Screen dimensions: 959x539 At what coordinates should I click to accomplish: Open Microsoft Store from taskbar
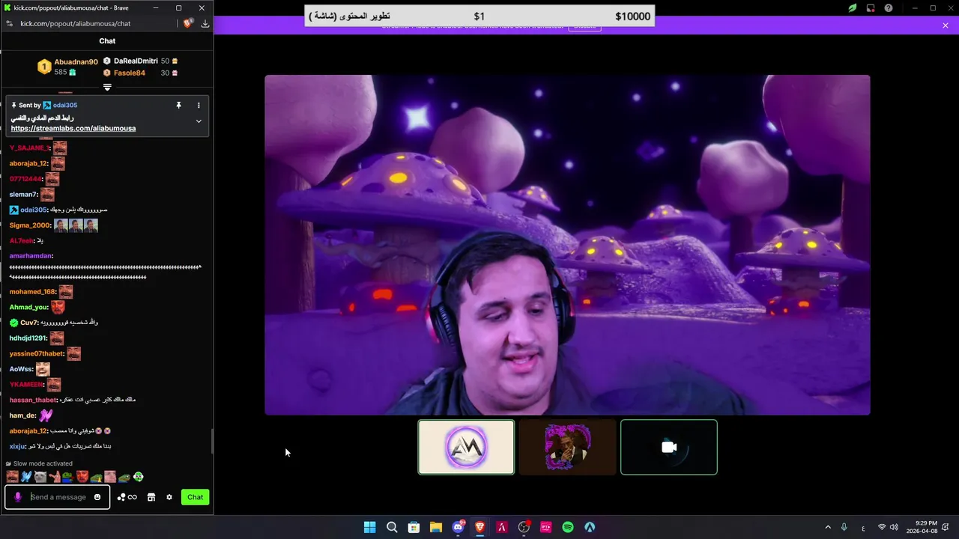[414, 527]
